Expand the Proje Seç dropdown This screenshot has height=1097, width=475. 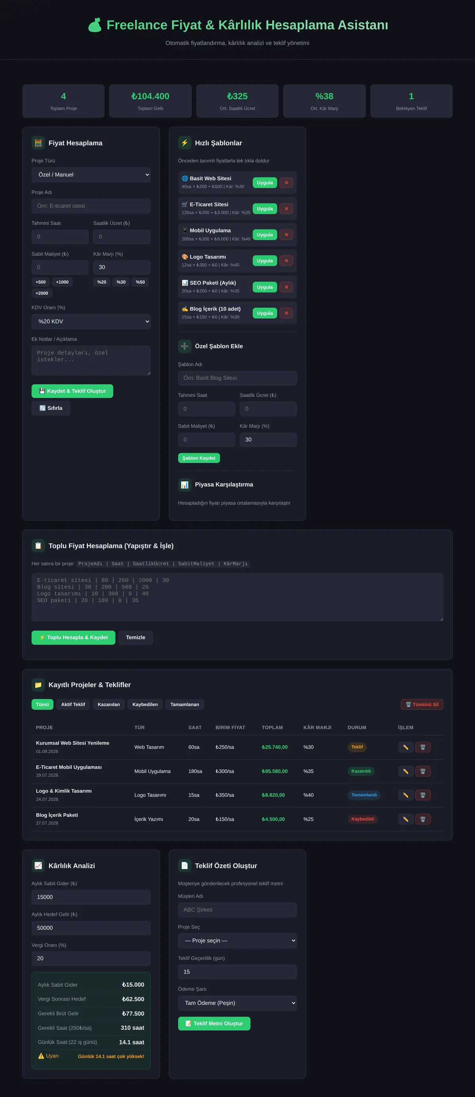click(x=237, y=941)
